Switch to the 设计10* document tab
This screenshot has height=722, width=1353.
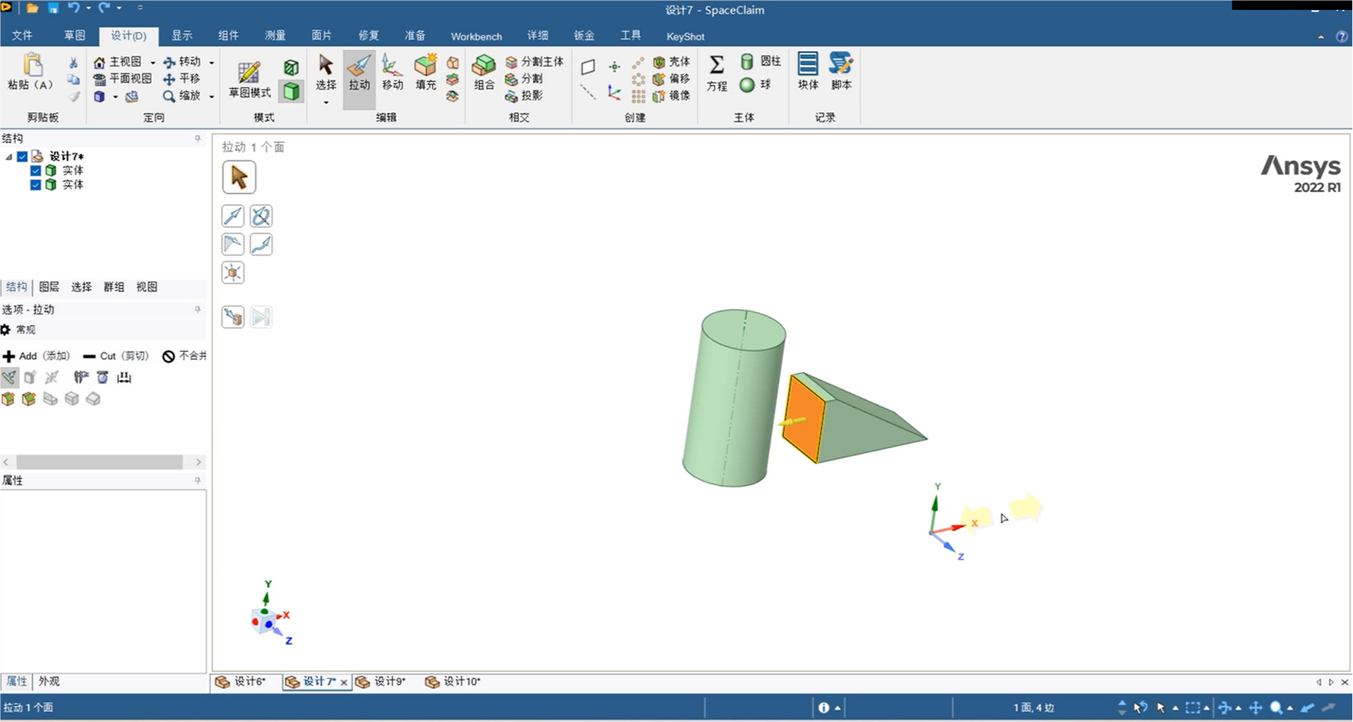[453, 682]
